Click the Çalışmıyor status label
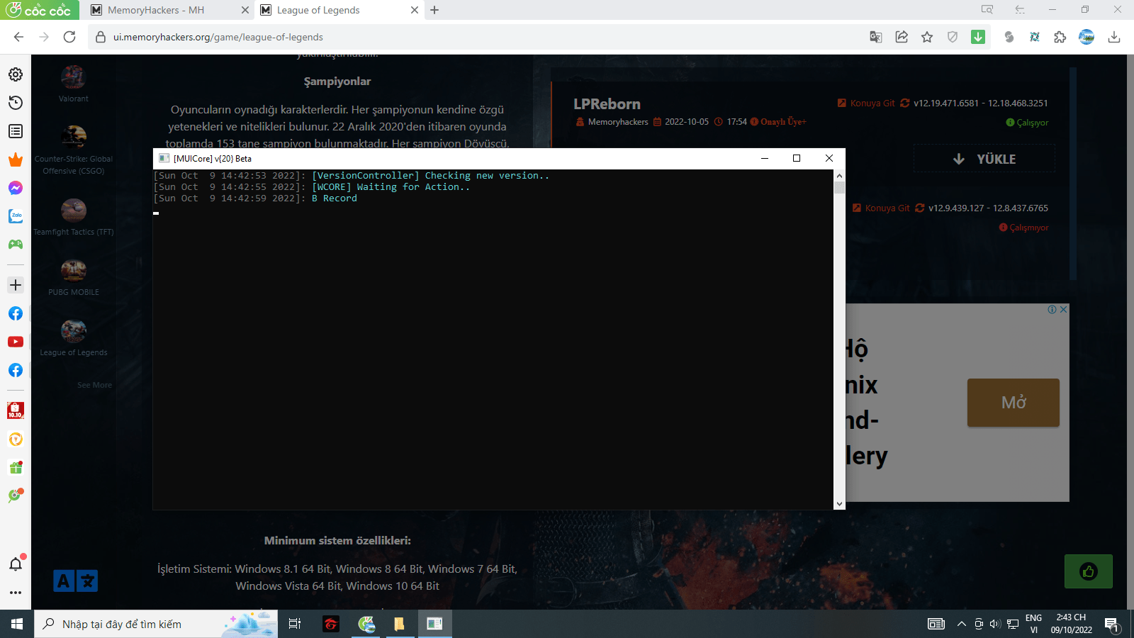This screenshot has height=638, width=1134. 1023,228
